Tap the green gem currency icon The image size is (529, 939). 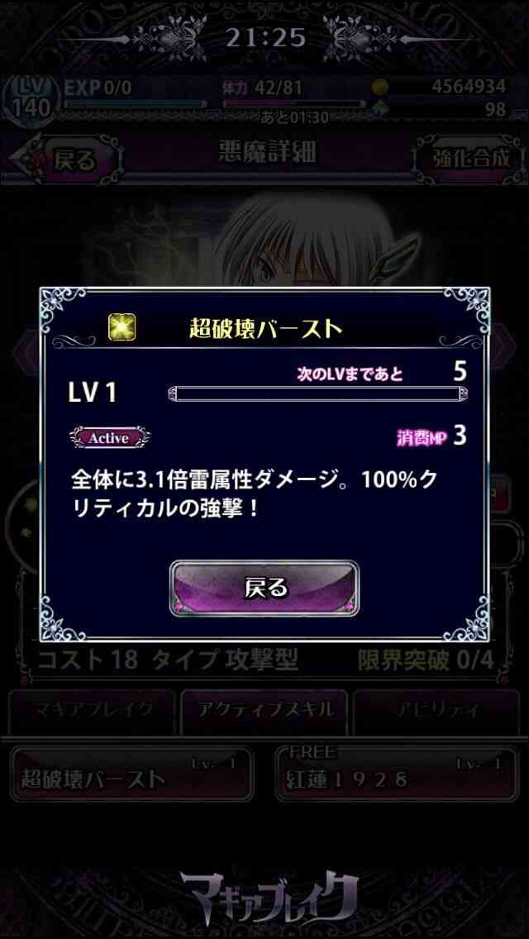379,109
